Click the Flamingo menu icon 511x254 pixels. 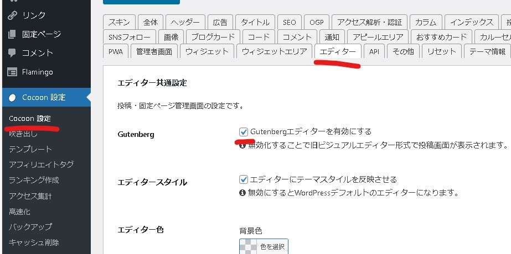click(12, 72)
